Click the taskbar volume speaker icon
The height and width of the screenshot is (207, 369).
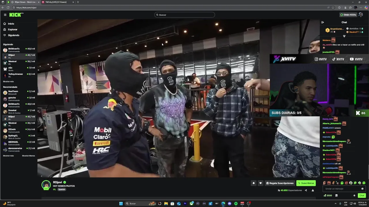(x=354, y=204)
